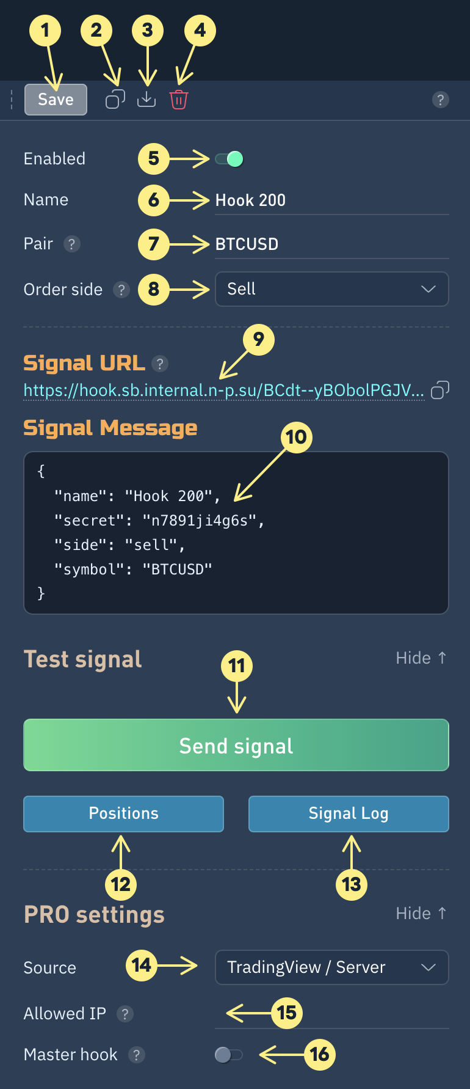Click the help icon beside Order side
The height and width of the screenshot is (1089, 470).
click(x=121, y=290)
